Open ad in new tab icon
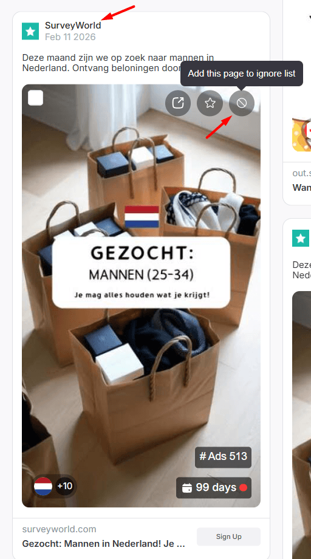Viewport: 311px width, 559px height. 178,103
